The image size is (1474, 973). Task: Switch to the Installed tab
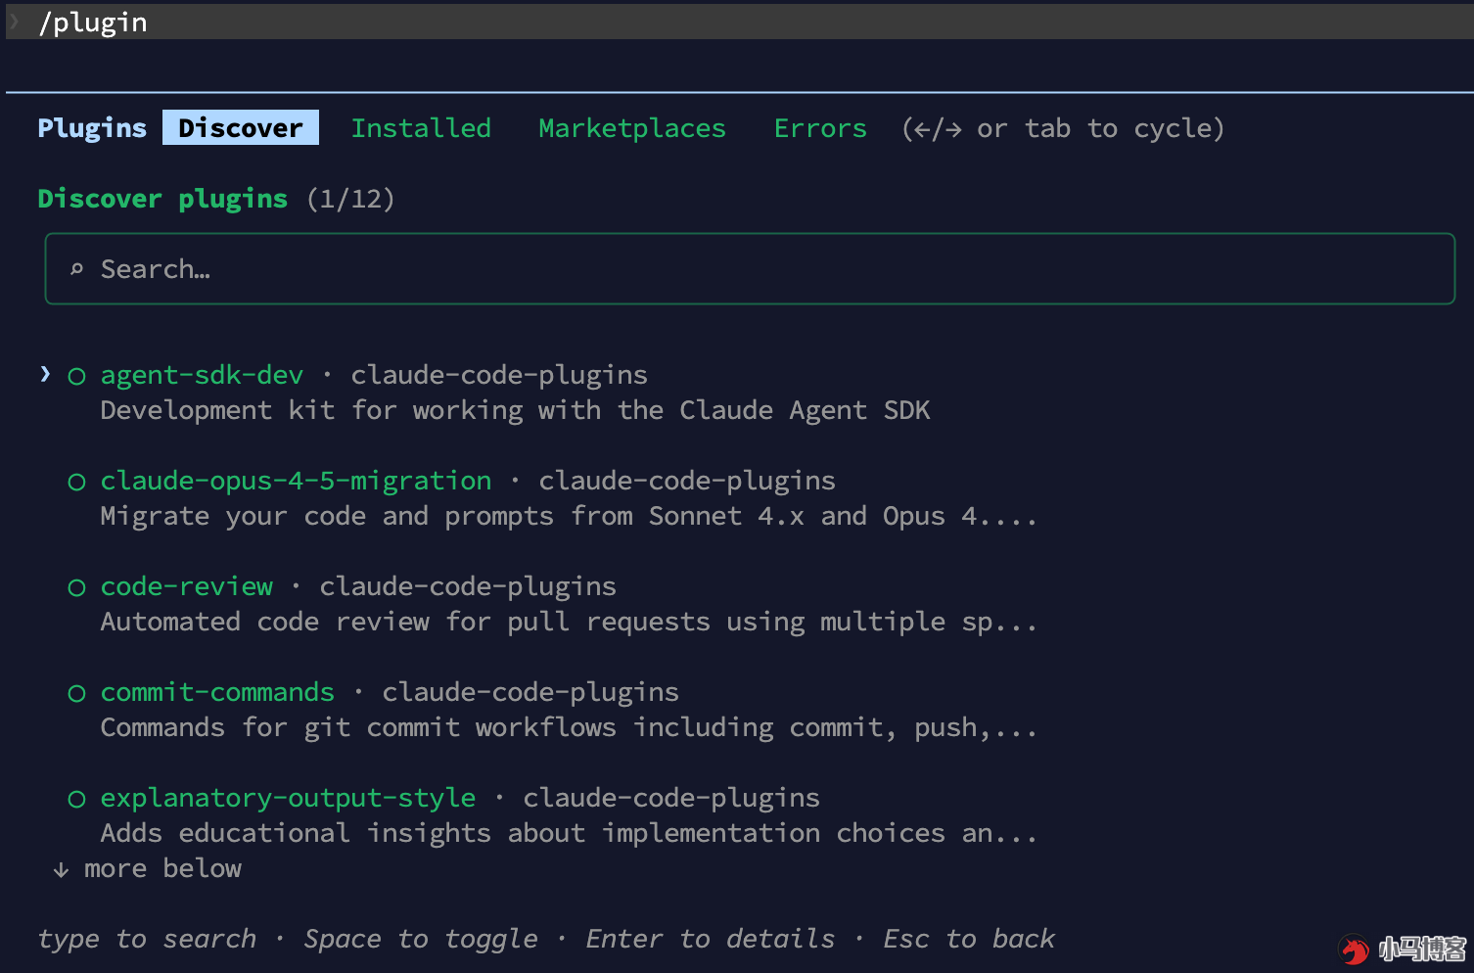pyautogui.click(x=421, y=127)
